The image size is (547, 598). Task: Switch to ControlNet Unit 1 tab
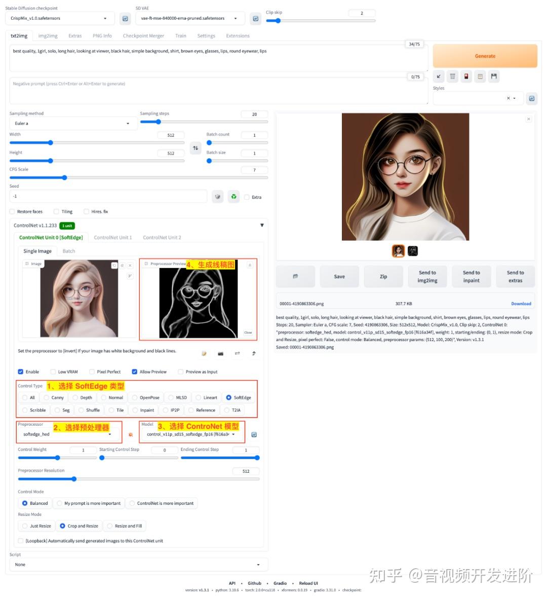(112, 237)
